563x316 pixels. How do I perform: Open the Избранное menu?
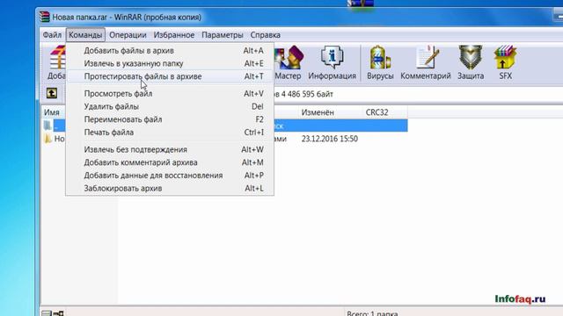(174, 35)
